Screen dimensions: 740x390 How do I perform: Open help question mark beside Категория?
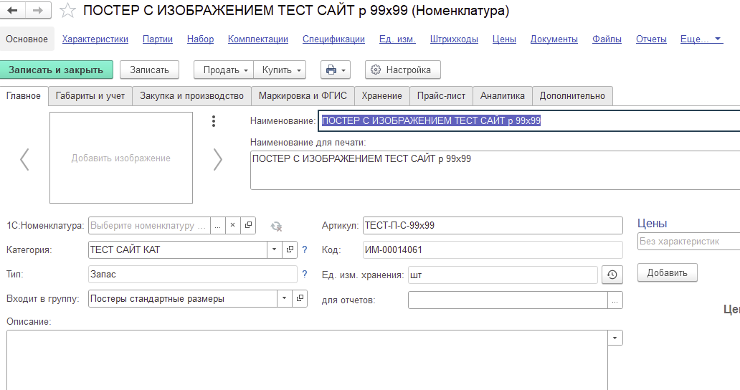point(304,250)
